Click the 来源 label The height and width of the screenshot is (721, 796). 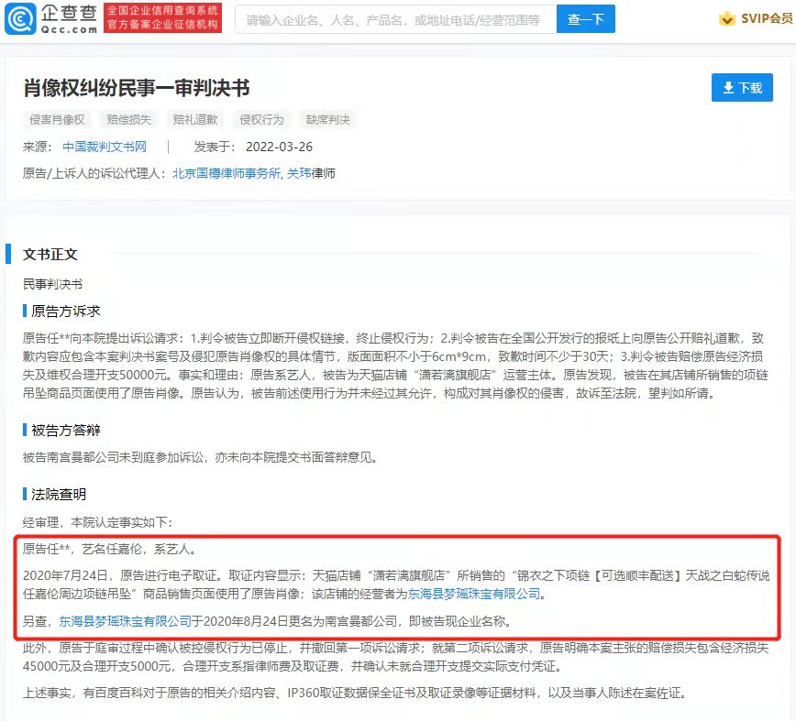tap(37, 147)
